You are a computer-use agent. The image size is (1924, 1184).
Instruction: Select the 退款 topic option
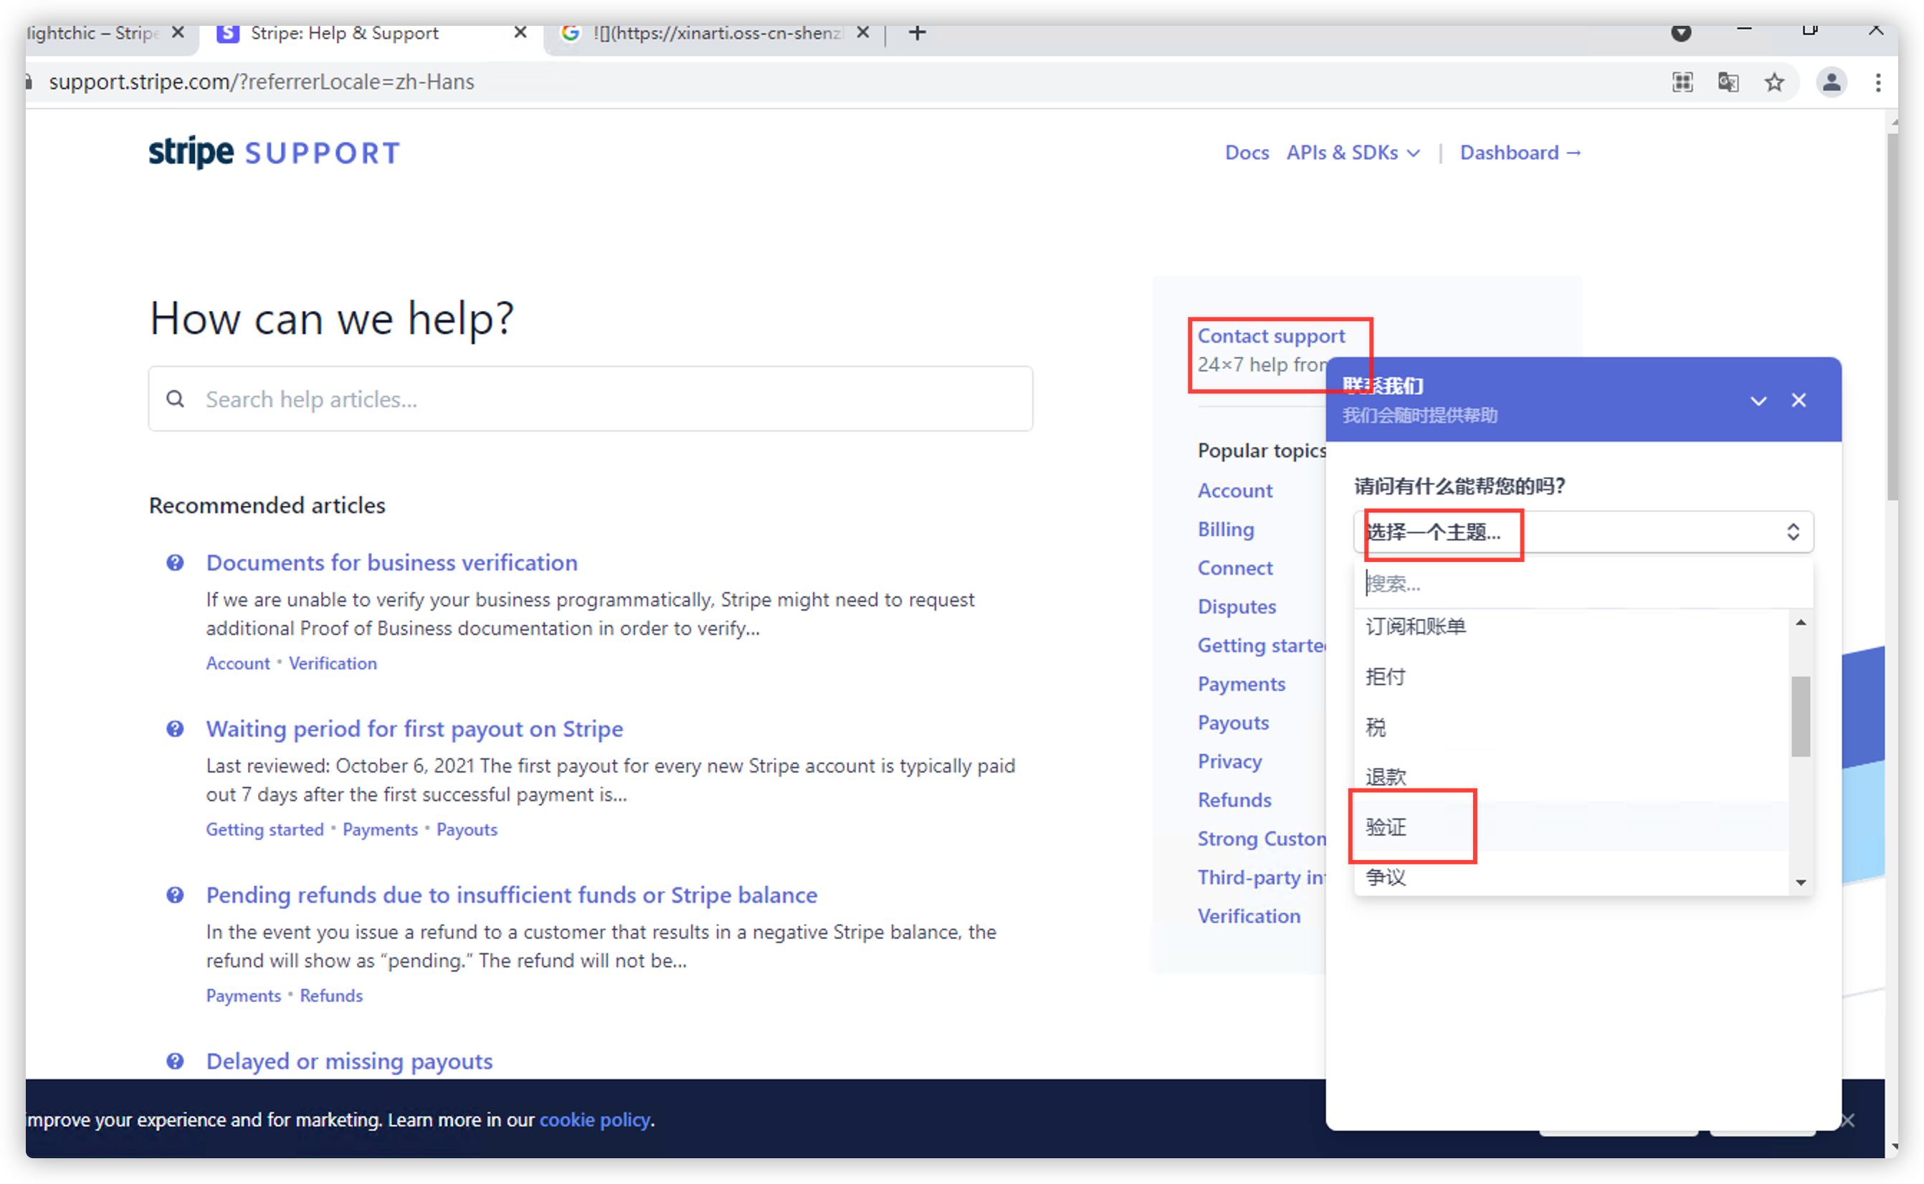tap(1571, 777)
